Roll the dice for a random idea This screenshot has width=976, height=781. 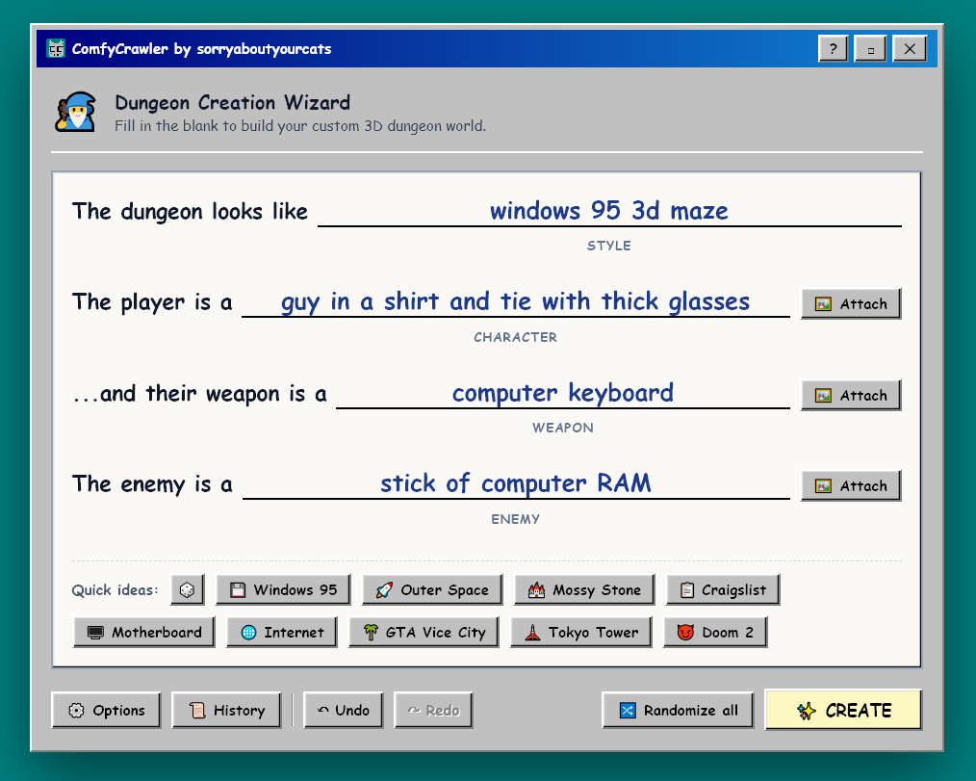(x=188, y=589)
